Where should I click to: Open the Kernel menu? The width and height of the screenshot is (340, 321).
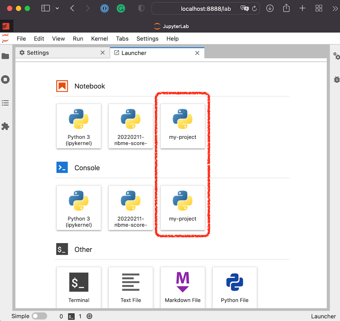(x=100, y=39)
